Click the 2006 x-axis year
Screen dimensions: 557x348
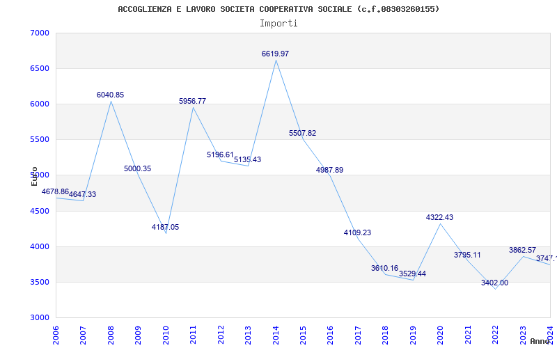56,335
